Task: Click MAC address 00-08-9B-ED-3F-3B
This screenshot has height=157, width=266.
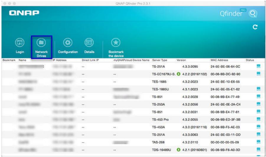Action: [x=225, y=119]
